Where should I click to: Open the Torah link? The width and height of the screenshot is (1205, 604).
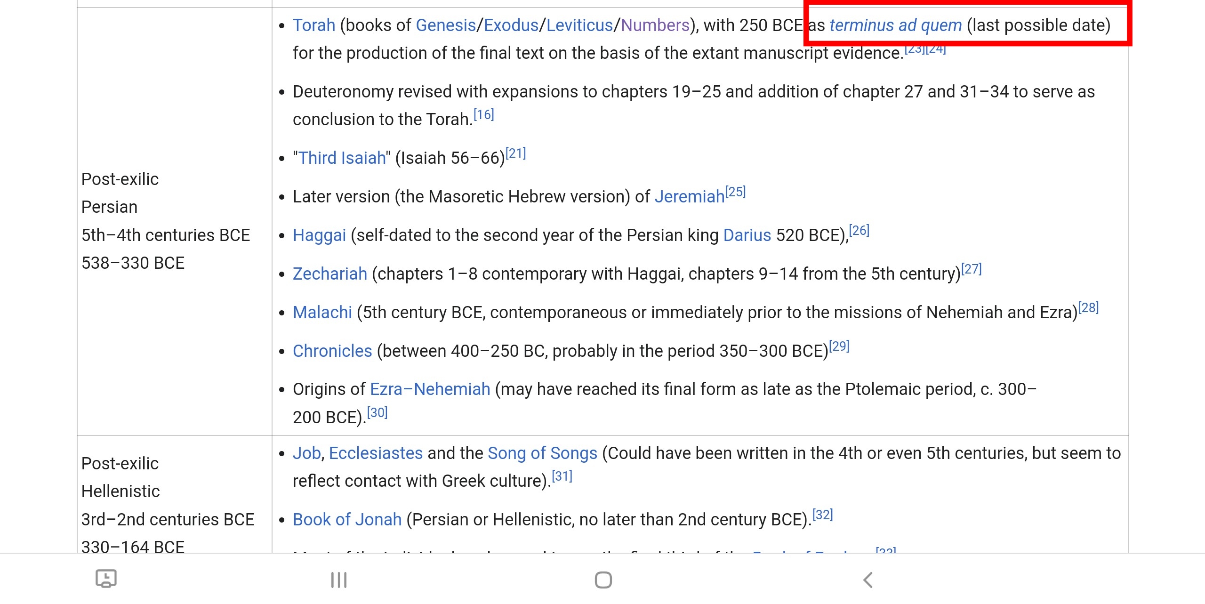pos(314,25)
